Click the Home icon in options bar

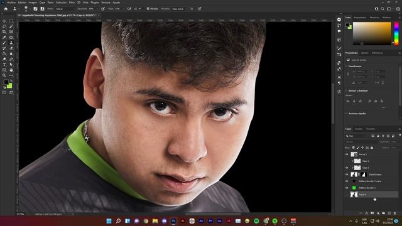[x=6, y=9]
